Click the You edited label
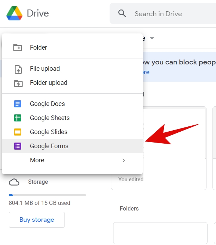 (131, 180)
